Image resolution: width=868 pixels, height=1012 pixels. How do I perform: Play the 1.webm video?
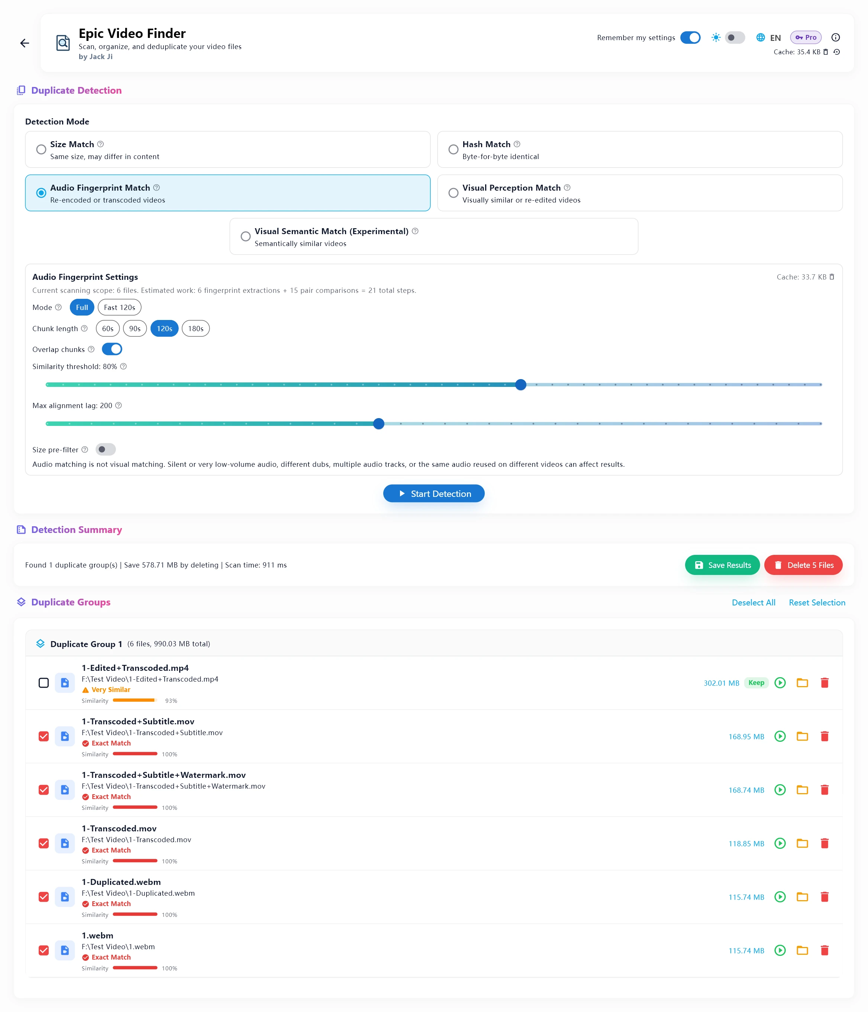pos(780,950)
